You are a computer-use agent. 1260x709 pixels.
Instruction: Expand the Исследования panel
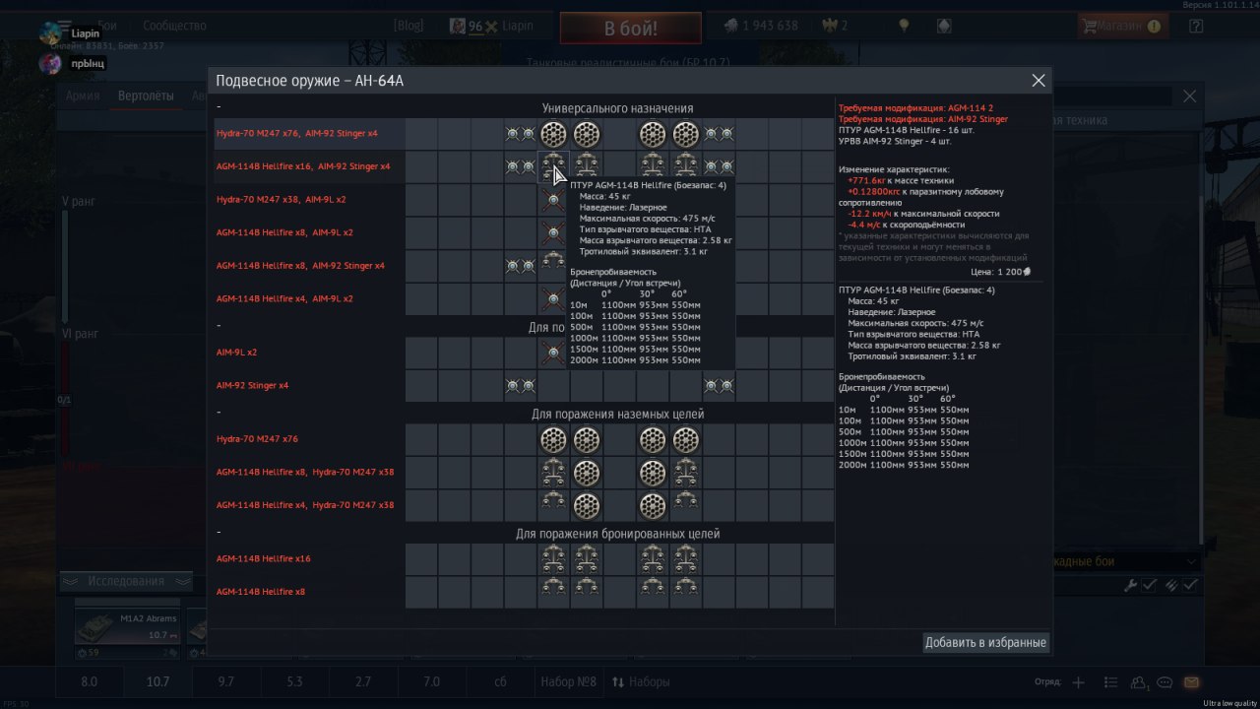tap(126, 581)
